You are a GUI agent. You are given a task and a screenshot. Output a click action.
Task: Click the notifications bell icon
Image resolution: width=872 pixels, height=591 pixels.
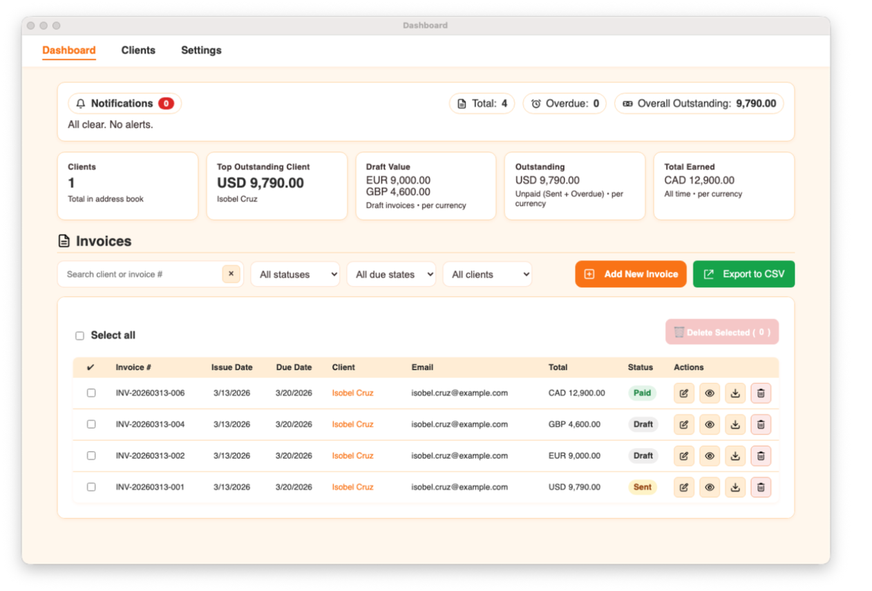[x=81, y=103]
